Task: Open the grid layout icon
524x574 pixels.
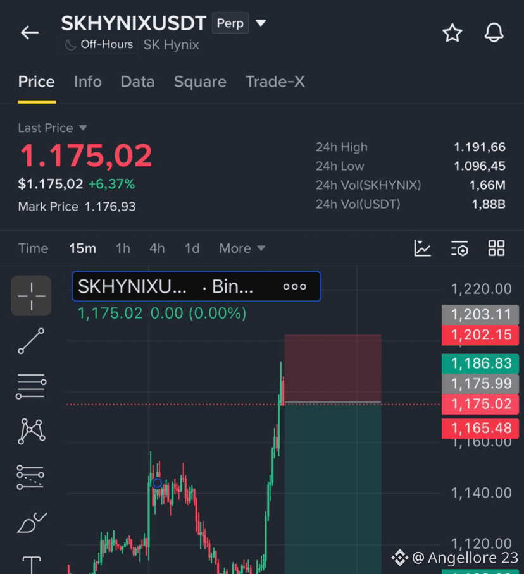Action: [x=497, y=248]
